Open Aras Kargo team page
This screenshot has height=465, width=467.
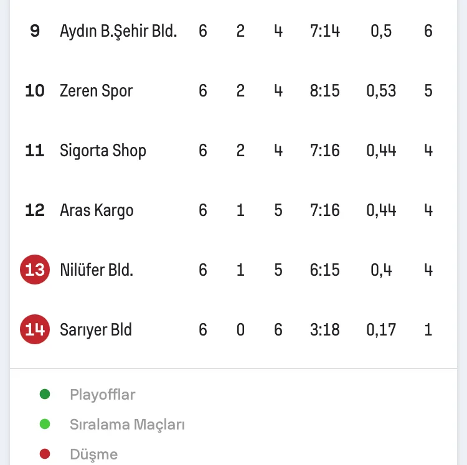coord(97,210)
